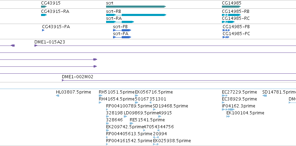Click the scrt-PA protein feature

coord(122,37)
